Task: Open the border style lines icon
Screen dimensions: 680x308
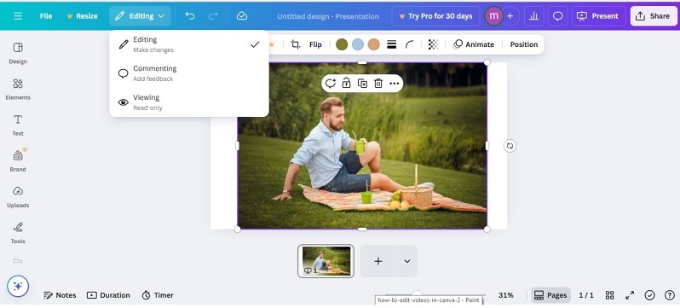Action: (x=392, y=44)
